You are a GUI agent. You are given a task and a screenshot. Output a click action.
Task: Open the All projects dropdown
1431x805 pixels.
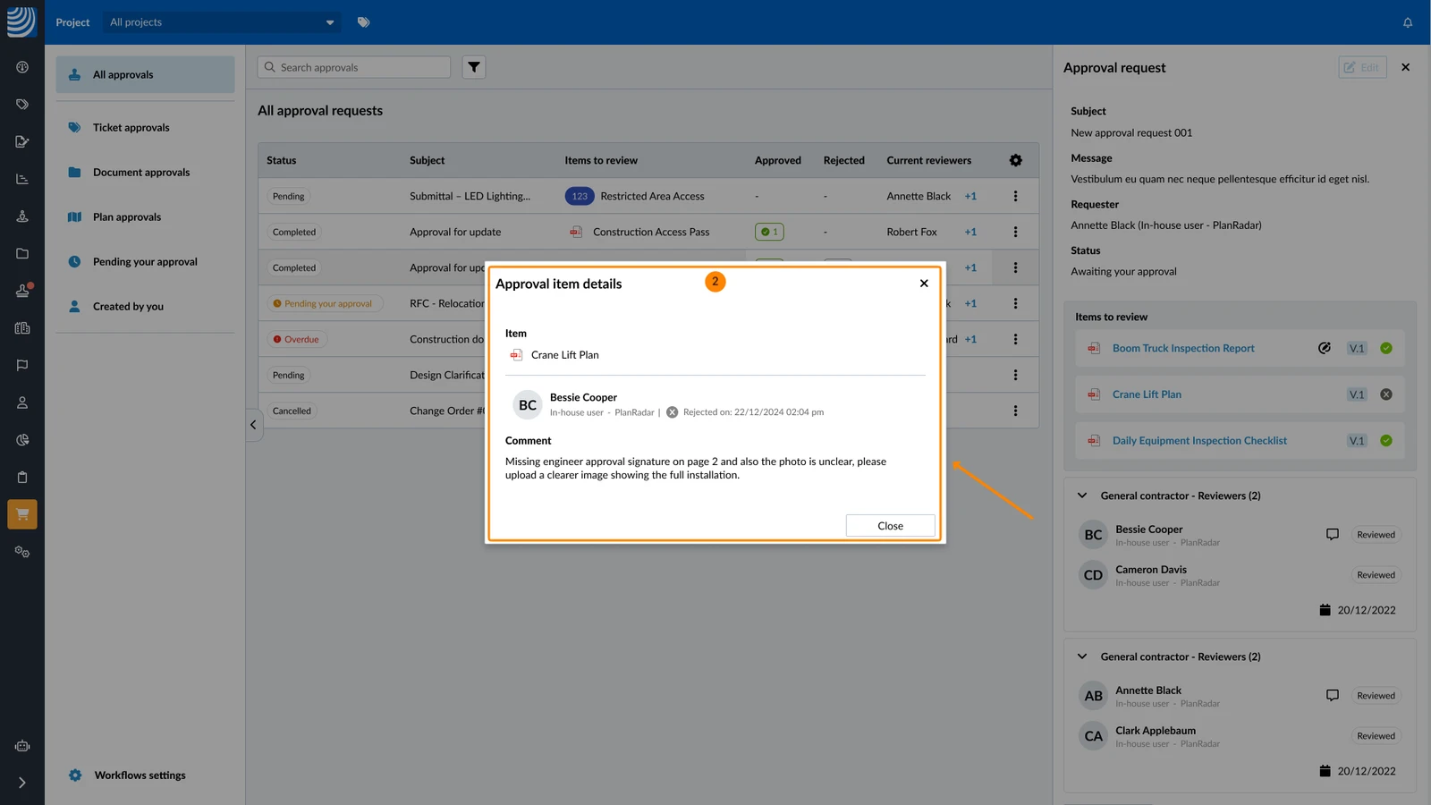tap(222, 22)
